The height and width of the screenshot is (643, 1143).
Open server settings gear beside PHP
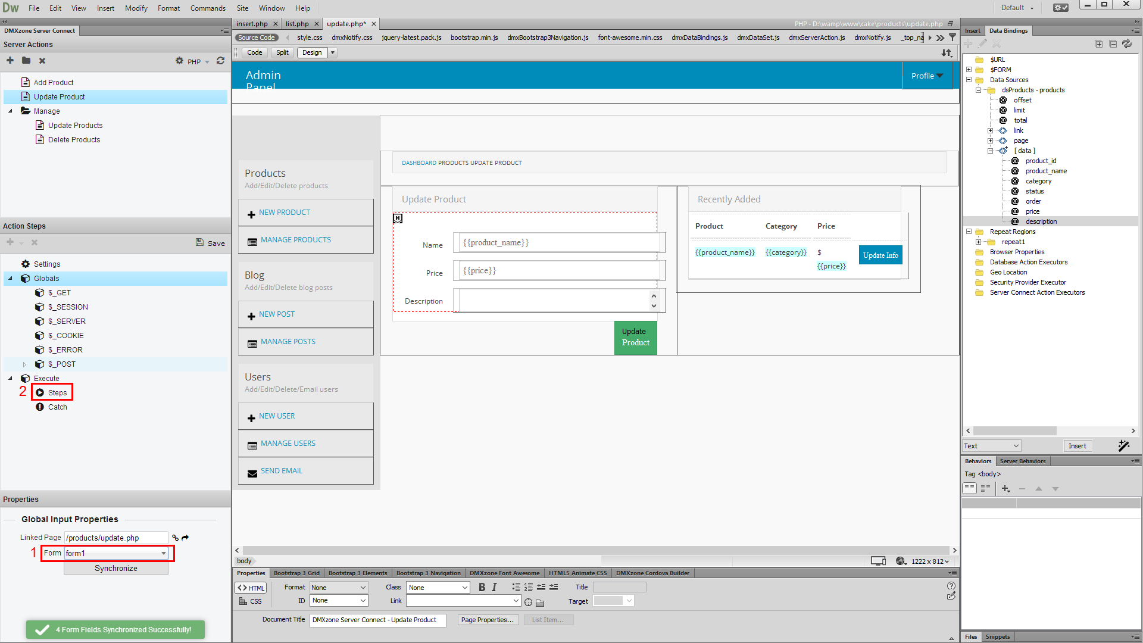179,61
